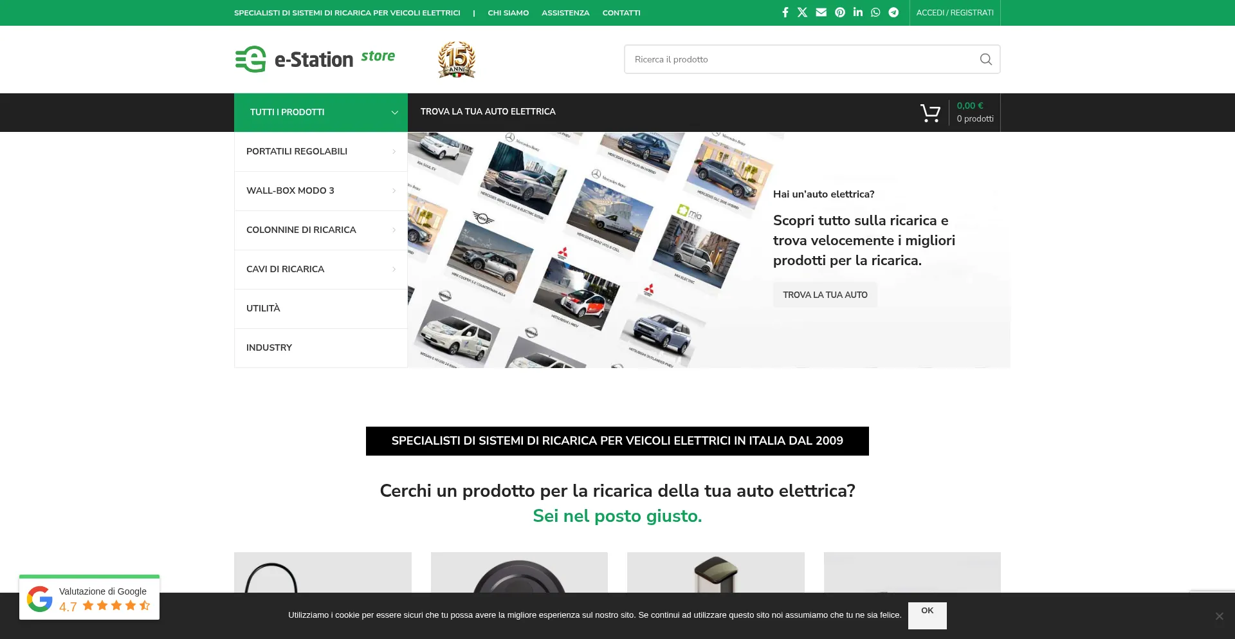Dismiss the cookie notice with X
The height and width of the screenshot is (639, 1235).
[x=1219, y=616]
